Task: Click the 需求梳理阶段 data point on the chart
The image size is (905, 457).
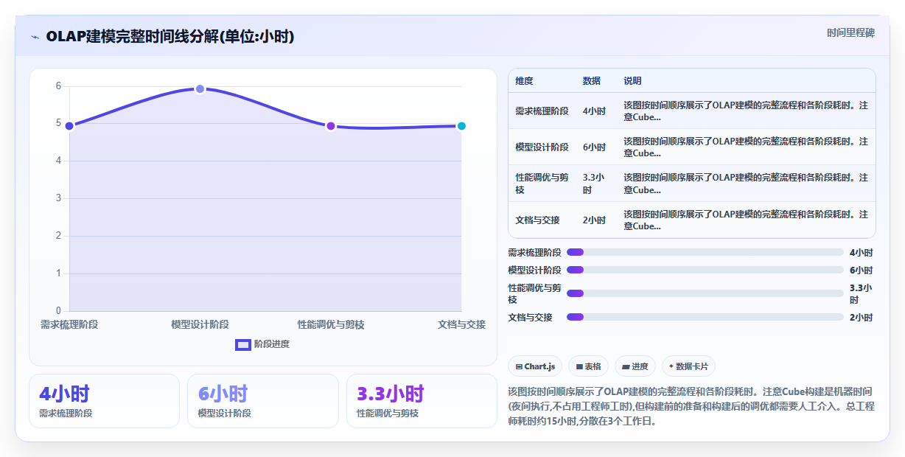Action: [69, 126]
